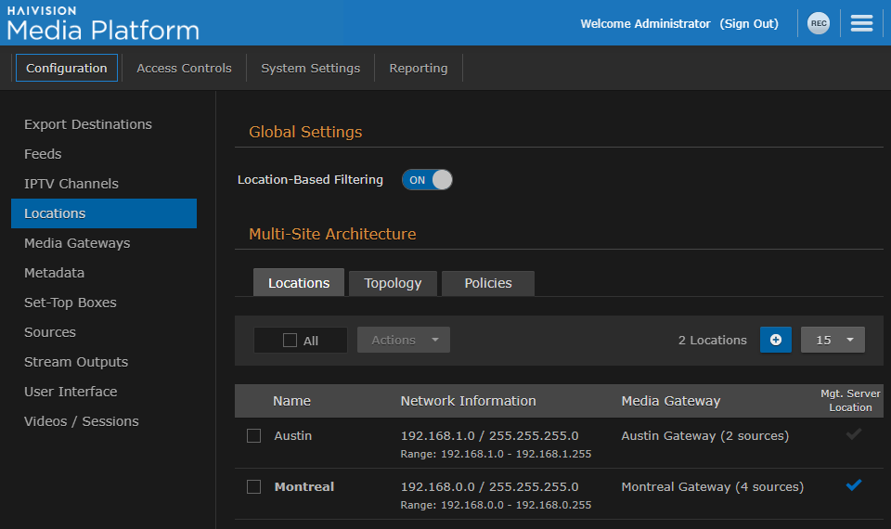
Task: Open the 15 per page dropdown
Action: pos(833,340)
